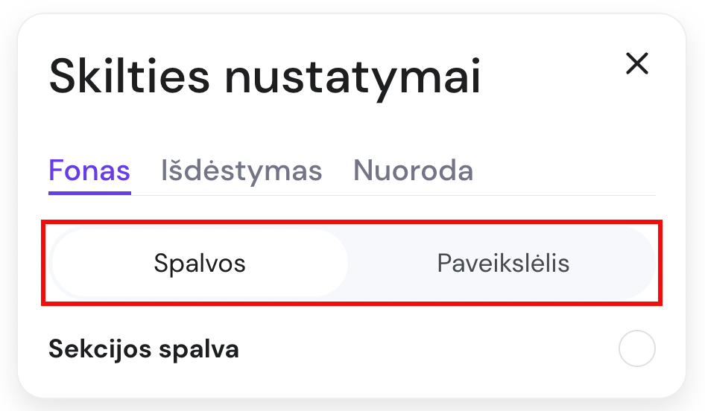Screen dimensions: 705x411
Task: Open the Sekcijos spalva color picker
Action: pos(637,348)
